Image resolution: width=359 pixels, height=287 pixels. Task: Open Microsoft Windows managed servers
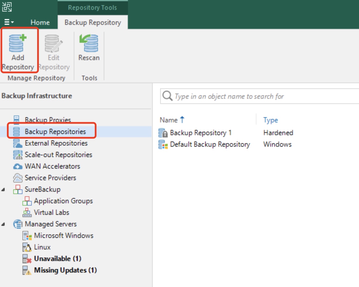(x=64, y=235)
